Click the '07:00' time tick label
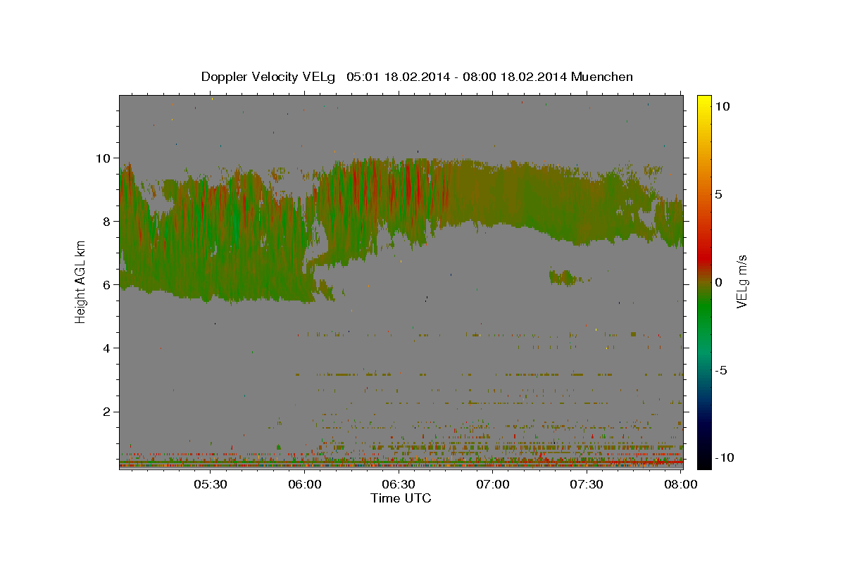Viewport: 845px width, 563px height. (493, 484)
